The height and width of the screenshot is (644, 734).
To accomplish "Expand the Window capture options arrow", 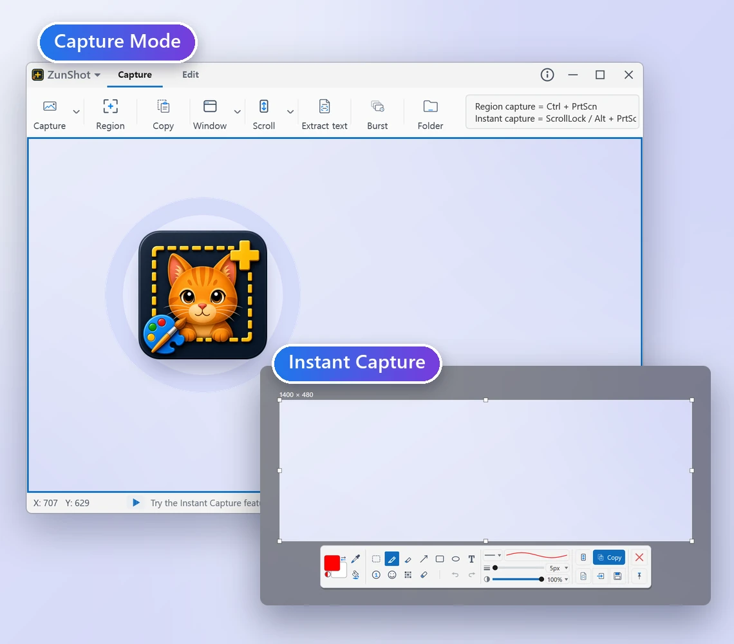I will 238,112.
